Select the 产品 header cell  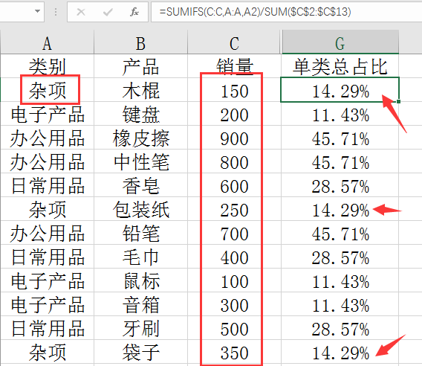click(140, 66)
